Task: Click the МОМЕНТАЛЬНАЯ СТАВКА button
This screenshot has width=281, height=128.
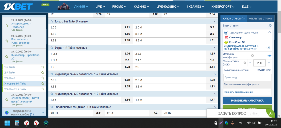Action: (247, 101)
